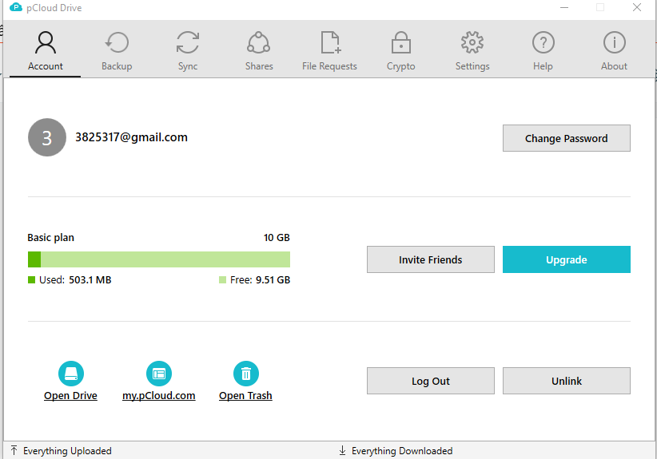Click the storage usage progress bar
The height and width of the screenshot is (459, 657).
(x=159, y=259)
